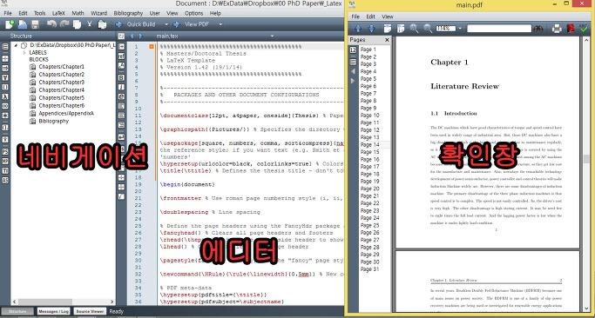The height and width of the screenshot is (318, 595).
Task: Run Quick Build with its blue arrow
Action: [118, 24]
